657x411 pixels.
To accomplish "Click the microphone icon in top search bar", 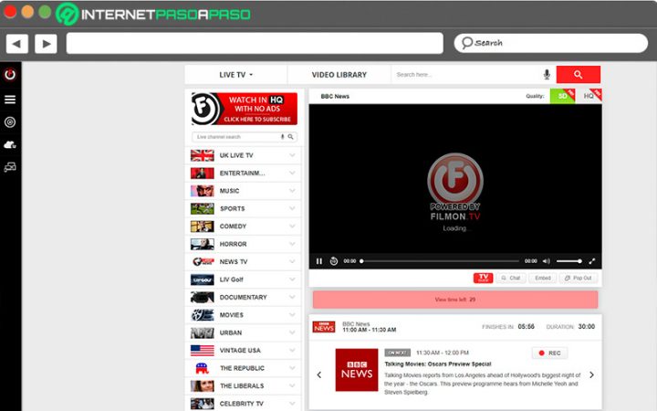I will pos(547,75).
